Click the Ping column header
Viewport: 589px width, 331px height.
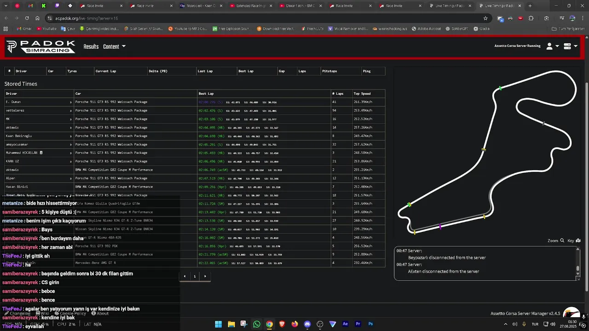click(372, 71)
